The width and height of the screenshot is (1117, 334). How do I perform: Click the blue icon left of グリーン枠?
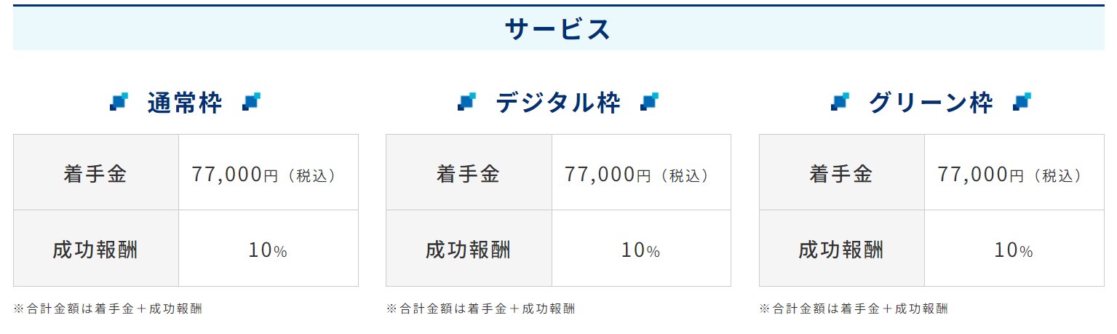[x=840, y=102]
